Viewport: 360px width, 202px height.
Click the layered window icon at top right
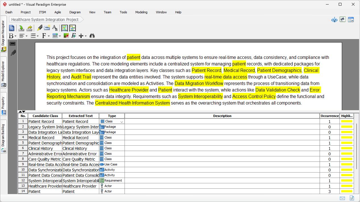coord(351,20)
